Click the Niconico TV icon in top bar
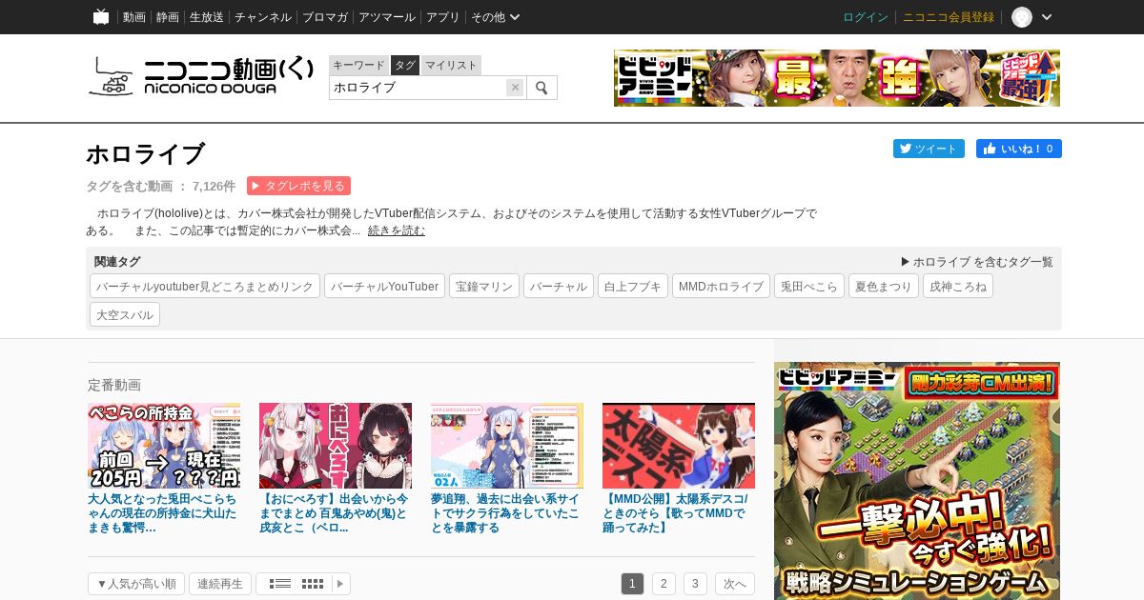The height and width of the screenshot is (600, 1144). tap(101, 17)
